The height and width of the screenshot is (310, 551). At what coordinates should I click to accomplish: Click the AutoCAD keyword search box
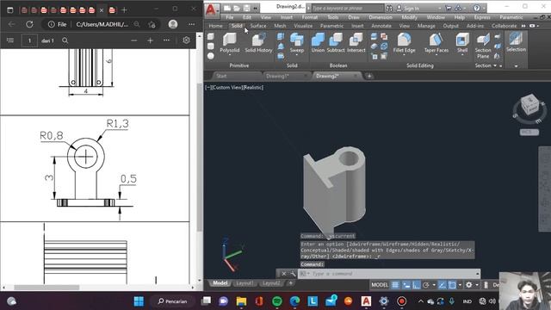click(348, 8)
